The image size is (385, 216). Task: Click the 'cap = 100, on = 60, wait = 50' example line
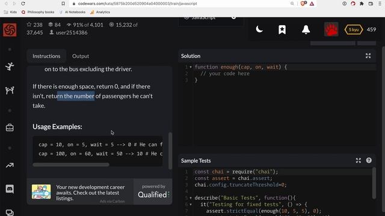pyautogui.click(x=100, y=154)
